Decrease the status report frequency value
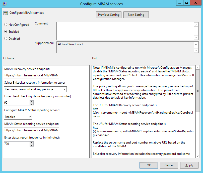 (32, 145)
